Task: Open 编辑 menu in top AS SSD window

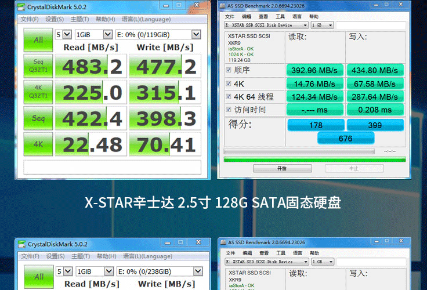Action: pos(247,17)
